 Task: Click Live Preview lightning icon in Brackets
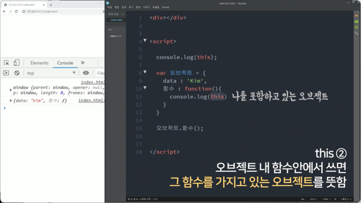point(356,15)
